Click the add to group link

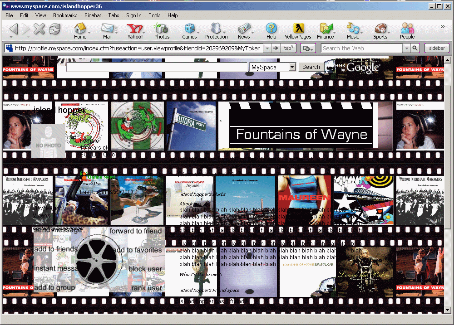click(54, 287)
